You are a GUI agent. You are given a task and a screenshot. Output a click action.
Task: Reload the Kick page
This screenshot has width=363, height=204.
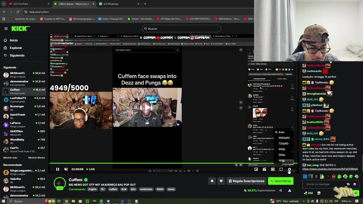click(x=18, y=12)
